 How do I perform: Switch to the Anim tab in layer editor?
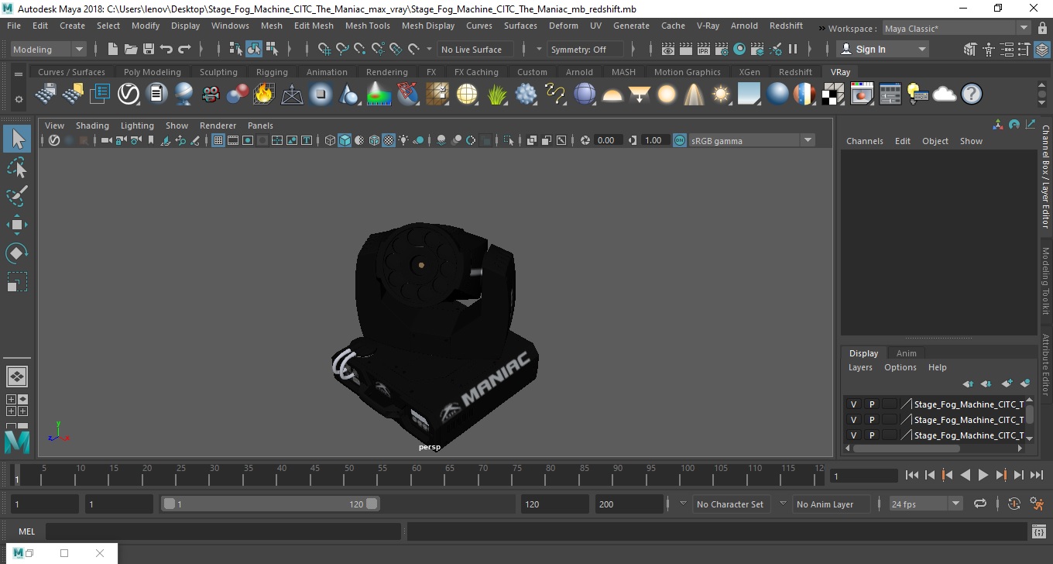906,353
